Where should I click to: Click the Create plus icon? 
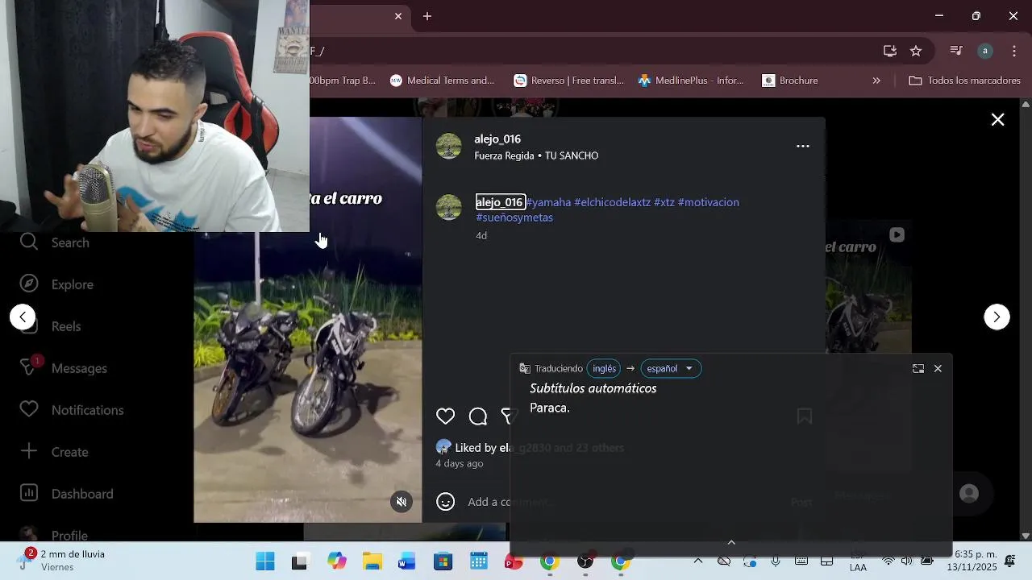click(x=29, y=451)
